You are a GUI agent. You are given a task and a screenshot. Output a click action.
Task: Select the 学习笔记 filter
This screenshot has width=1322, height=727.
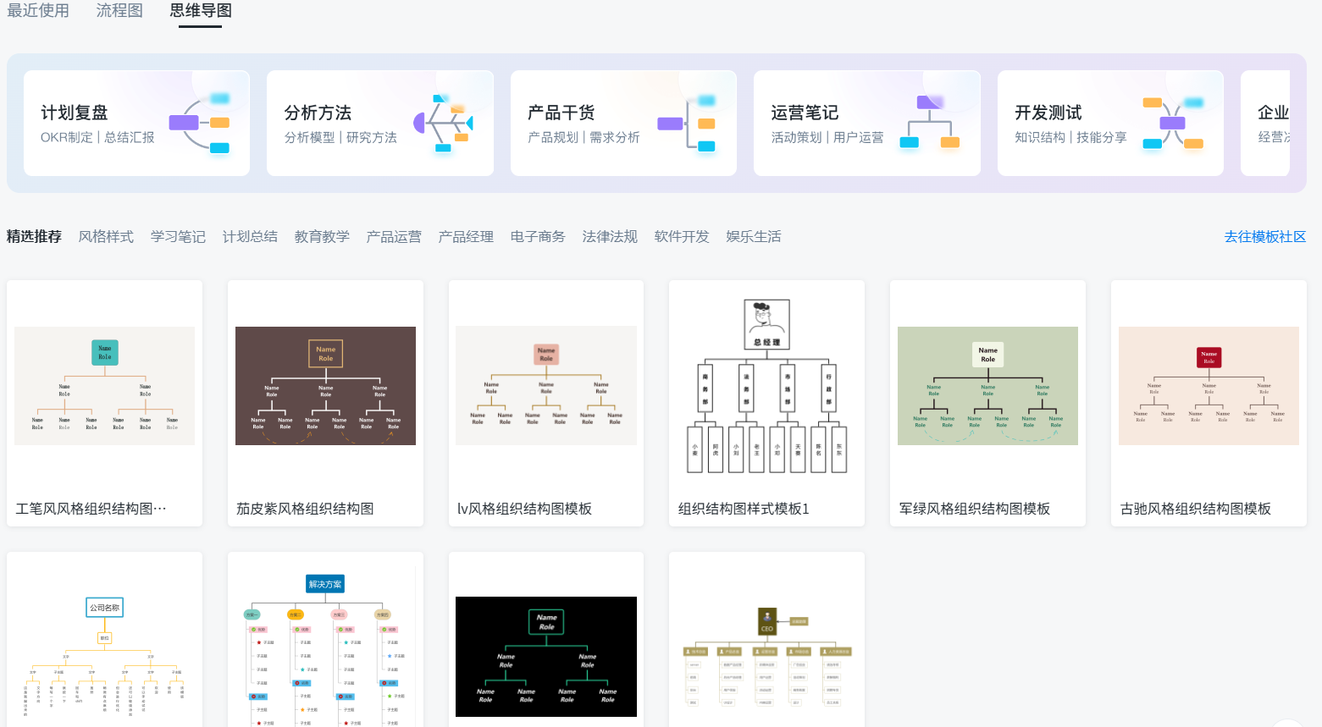point(178,237)
